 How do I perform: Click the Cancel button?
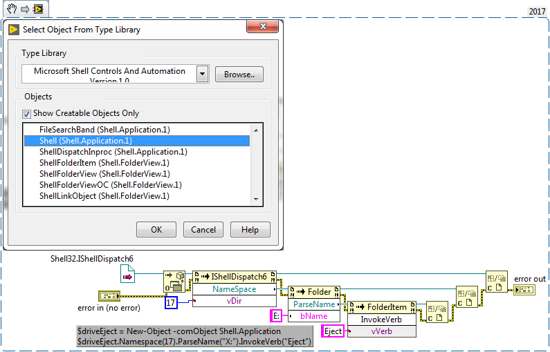tap(203, 230)
